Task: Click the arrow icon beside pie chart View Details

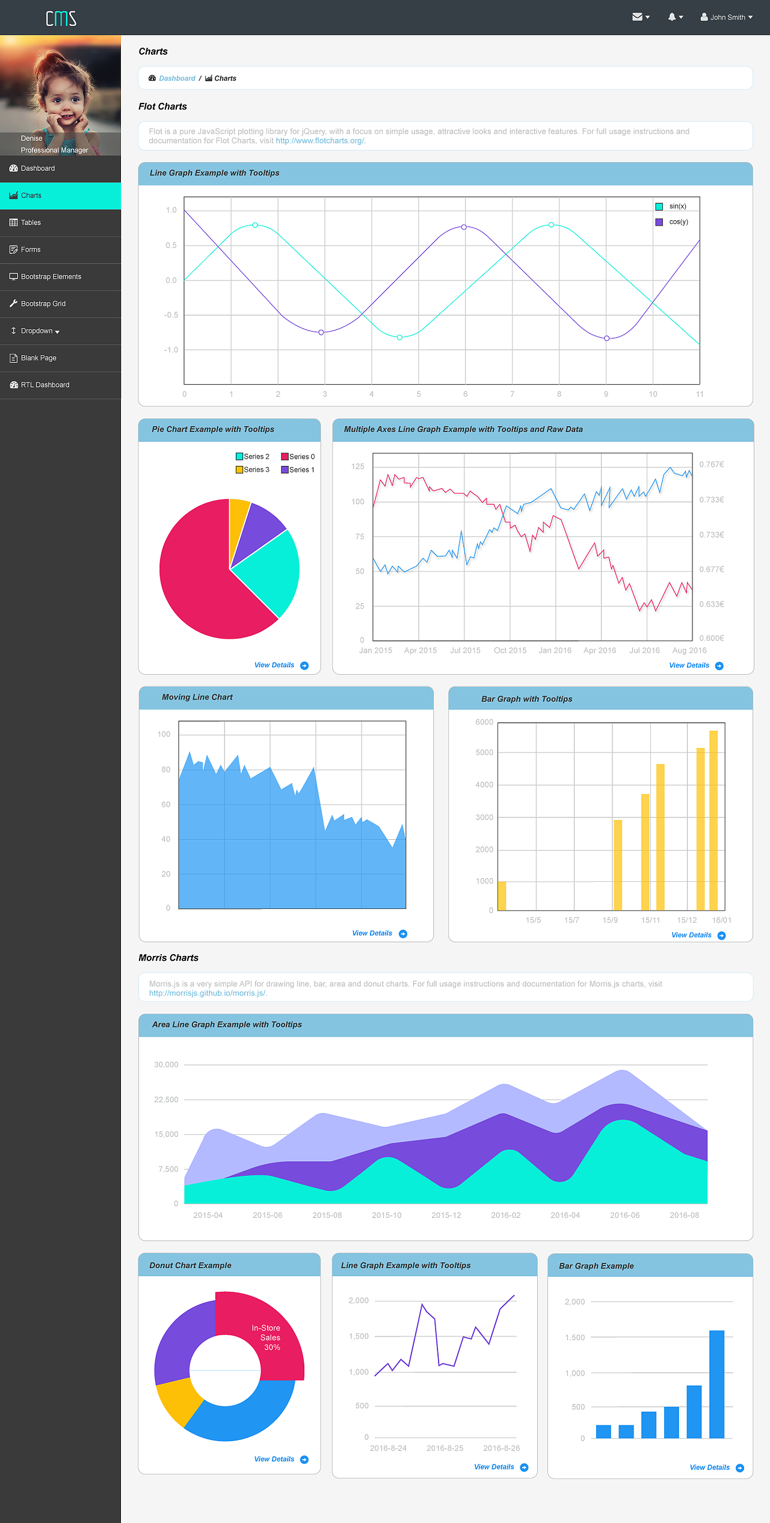Action: coord(304,666)
